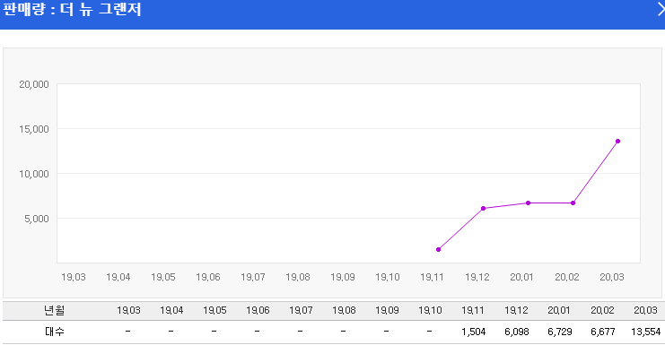Click table header cell 19.09

(x=387, y=310)
